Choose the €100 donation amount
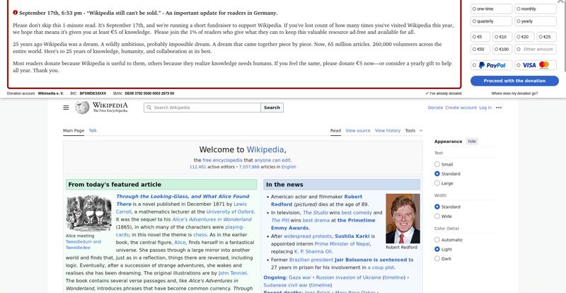The width and height of the screenshot is (566, 293). pos(502,49)
